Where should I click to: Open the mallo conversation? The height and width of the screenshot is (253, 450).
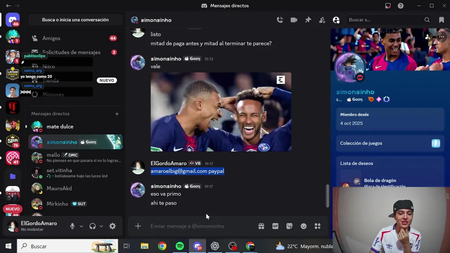[76, 157]
